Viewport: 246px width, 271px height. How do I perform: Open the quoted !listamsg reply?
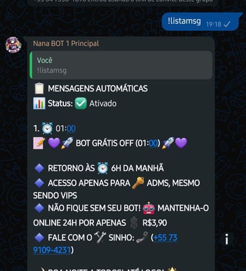121,65
